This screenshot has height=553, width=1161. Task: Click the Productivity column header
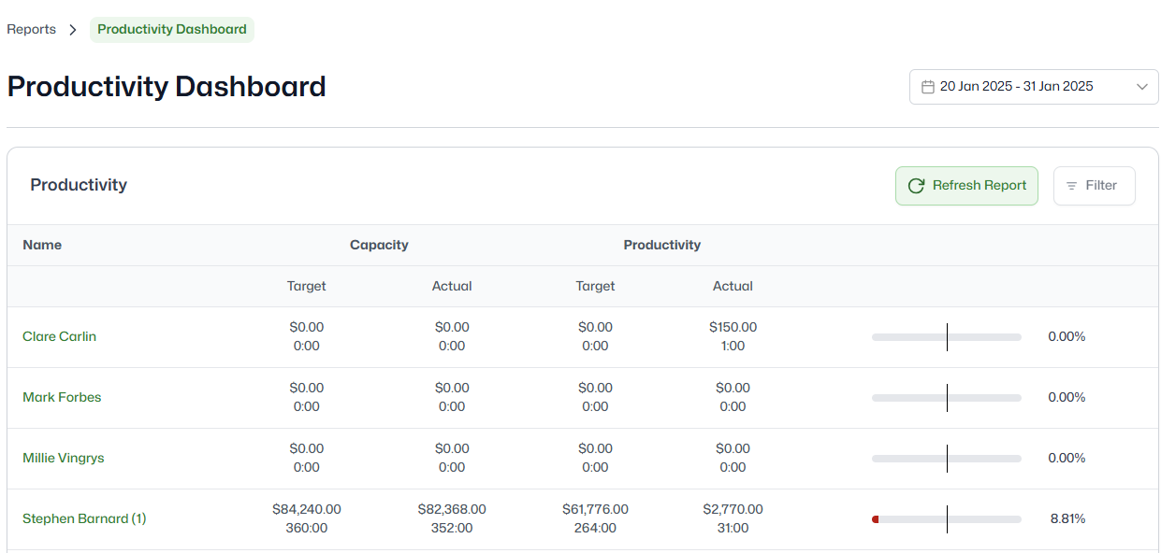point(661,245)
